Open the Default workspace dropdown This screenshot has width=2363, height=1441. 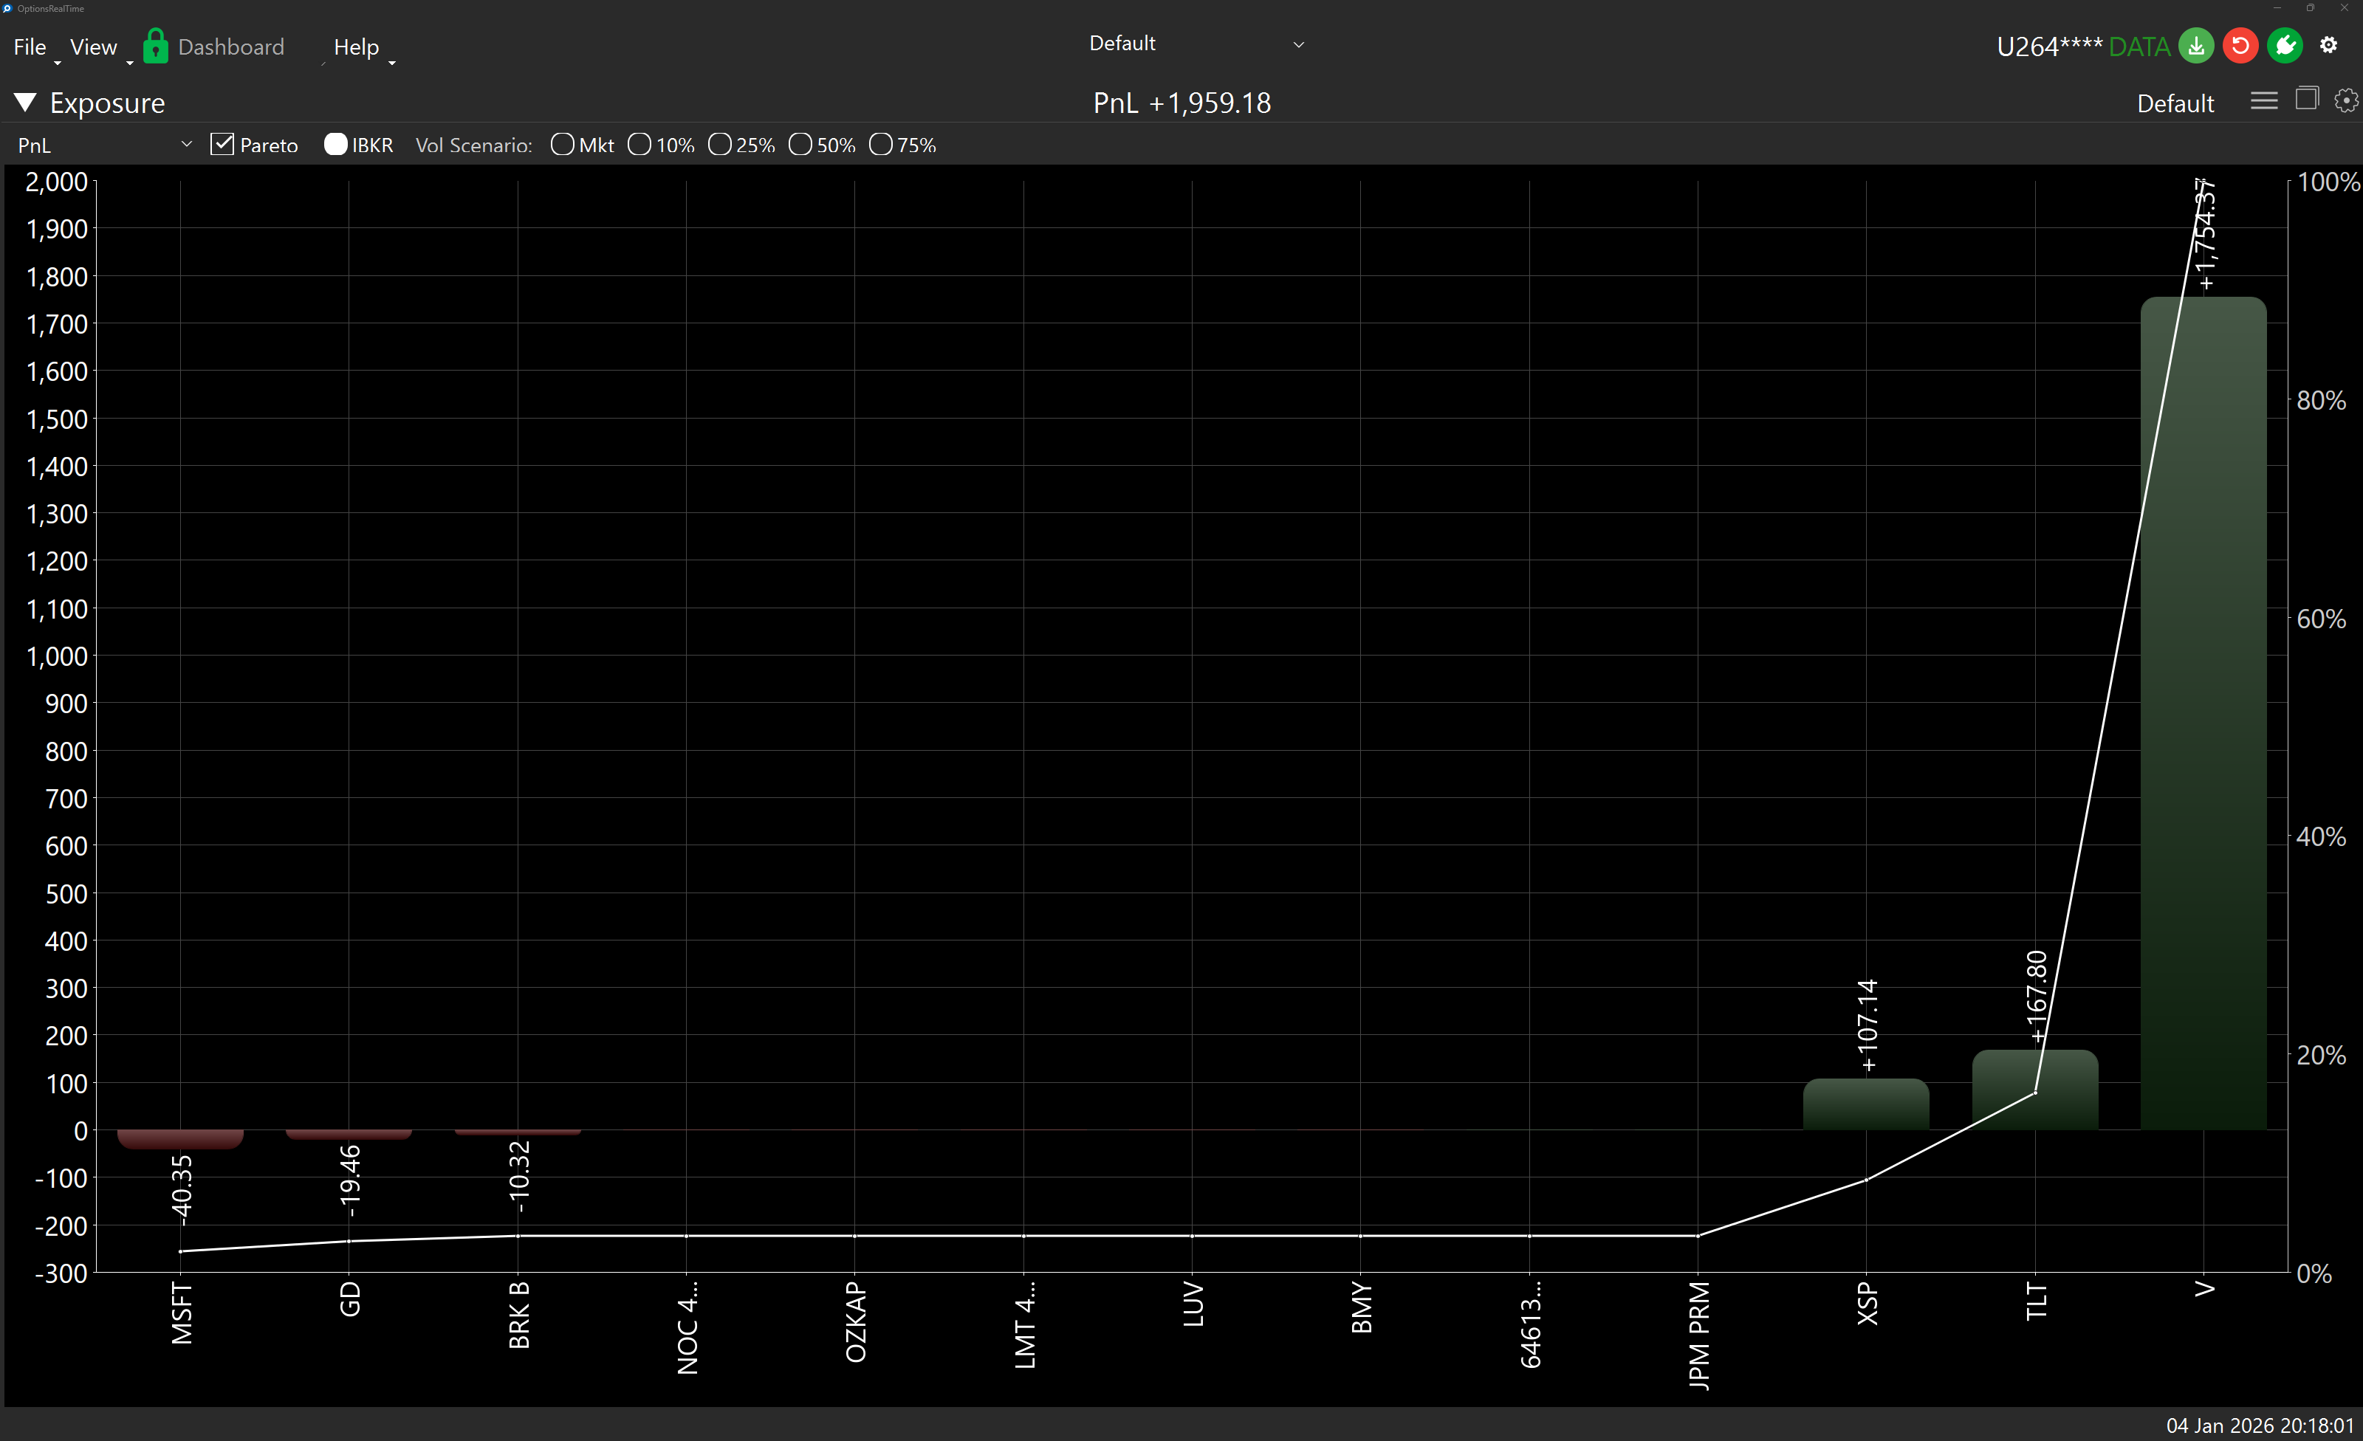[1300, 44]
